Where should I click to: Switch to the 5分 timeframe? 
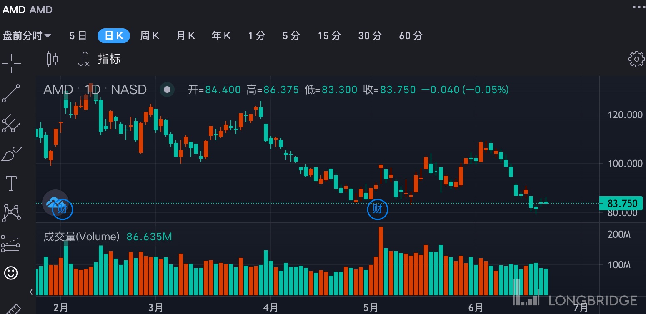point(291,36)
